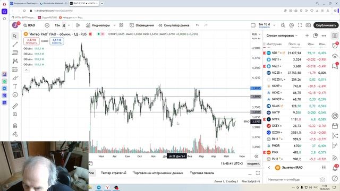The height and width of the screenshot is (191, 340).
Task: Open the economic calendar sidebar icon
Action: click(x=335, y=126)
